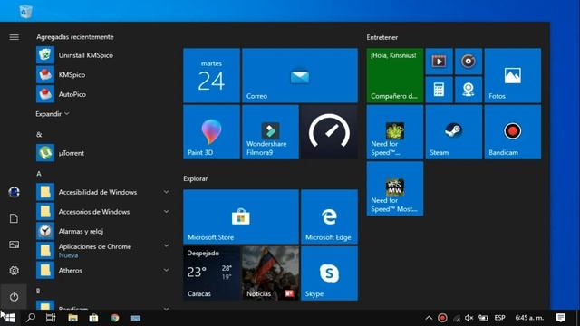
Task: Open the Calculator small tile
Action: click(x=439, y=90)
